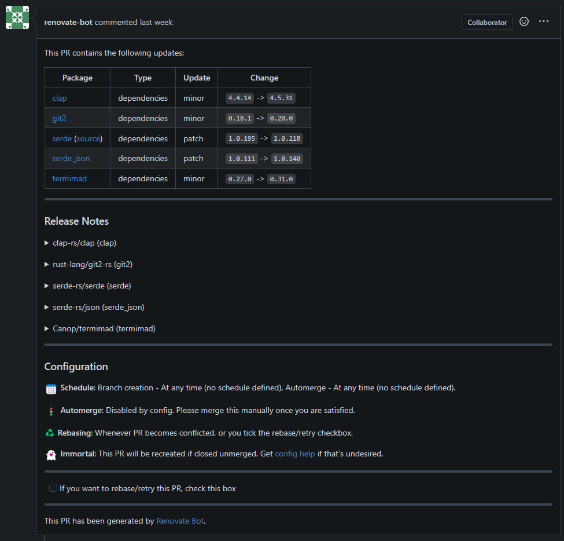The image size is (564, 541).
Task: Open renovate-bot avatar image
Action: (17, 17)
